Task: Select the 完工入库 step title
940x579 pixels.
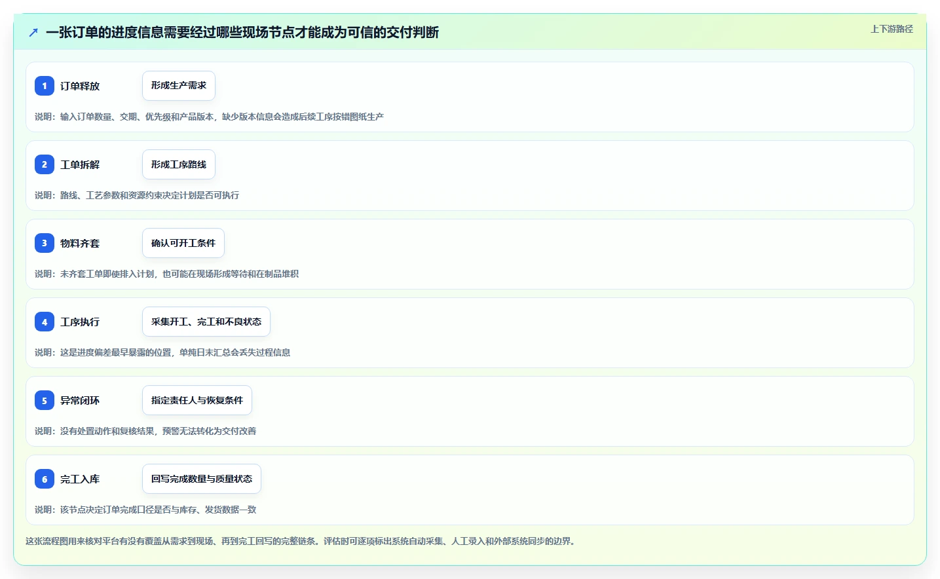Action: [80, 479]
